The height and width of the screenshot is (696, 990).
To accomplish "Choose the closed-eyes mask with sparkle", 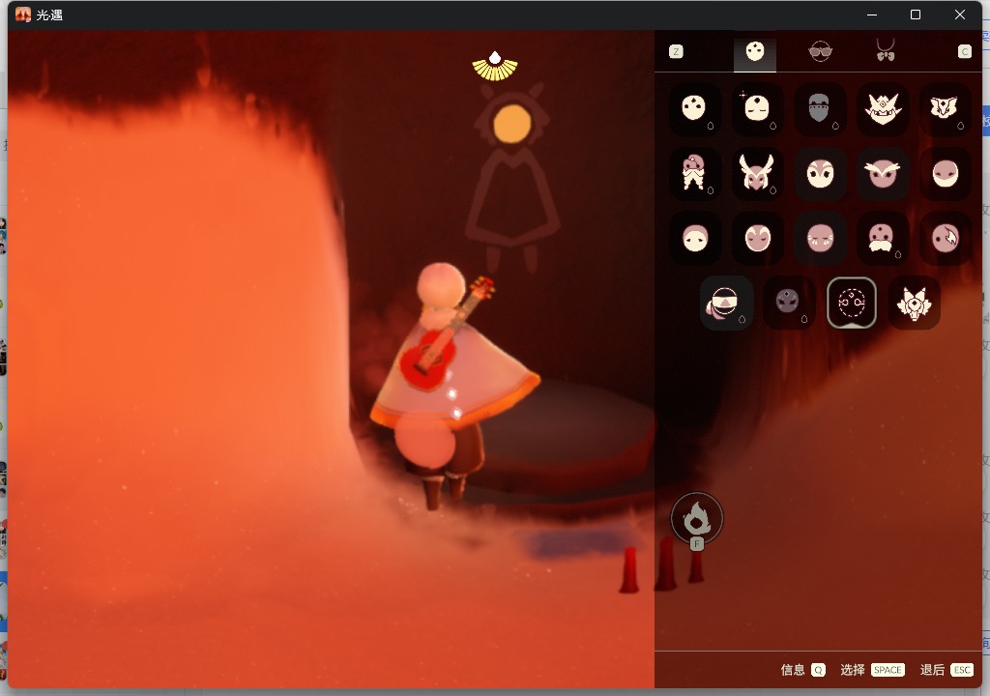I will click(757, 108).
